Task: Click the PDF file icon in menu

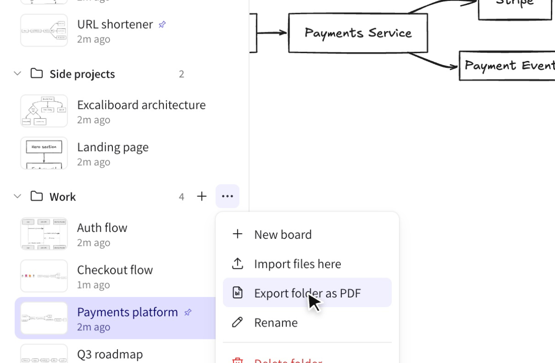Action: (237, 293)
